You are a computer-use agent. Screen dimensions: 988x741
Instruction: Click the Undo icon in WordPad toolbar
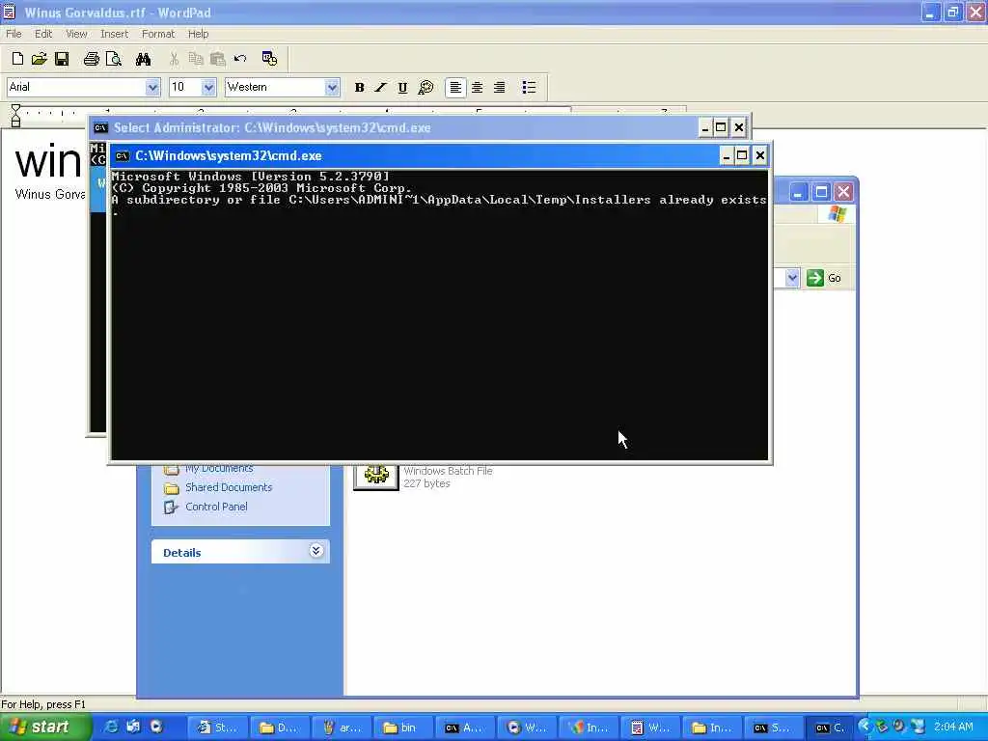[x=240, y=59]
